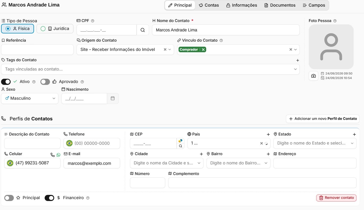Viewport: 364px width, 210px height.
Task: Click the help icon beside Vínculo do Contato
Action: pos(221,41)
